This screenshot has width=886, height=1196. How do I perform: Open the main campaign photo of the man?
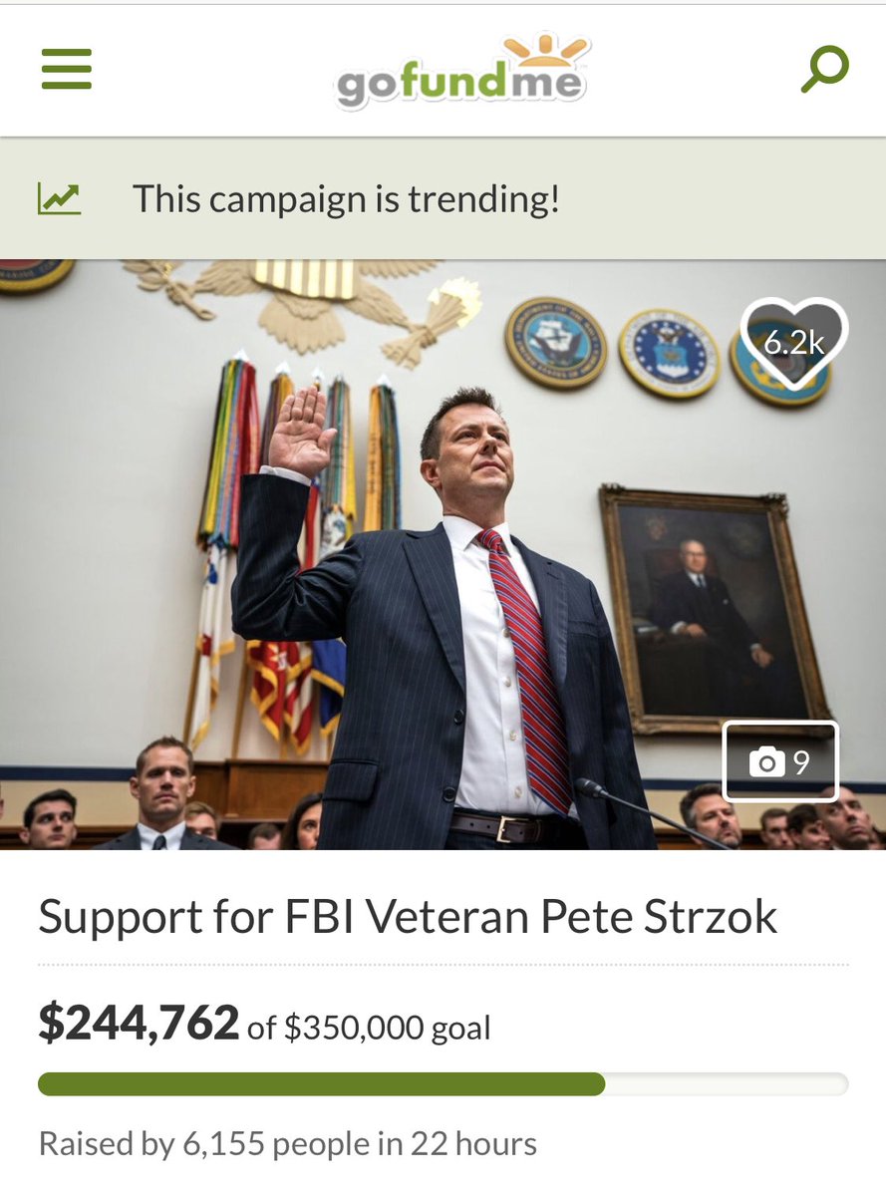pyautogui.click(x=443, y=555)
